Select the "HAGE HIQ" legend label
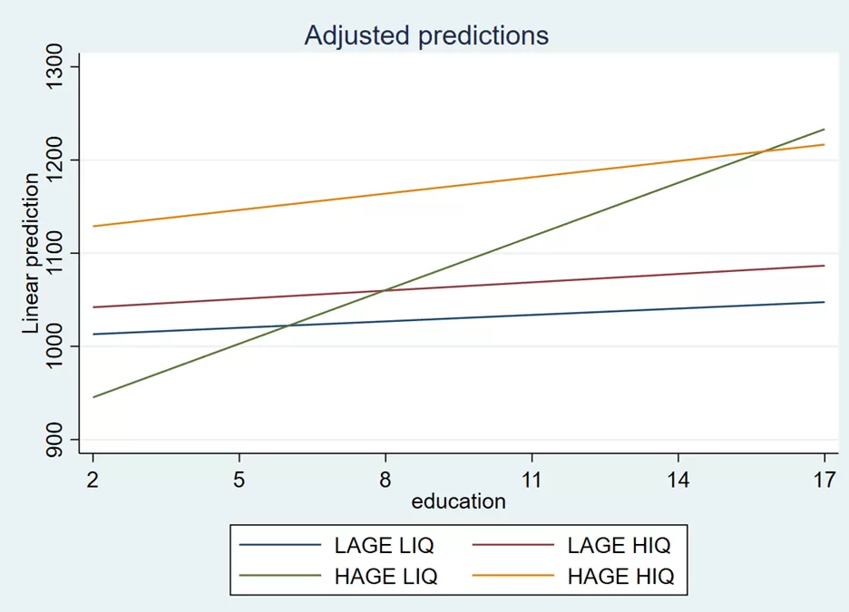 tap(620, 576)
